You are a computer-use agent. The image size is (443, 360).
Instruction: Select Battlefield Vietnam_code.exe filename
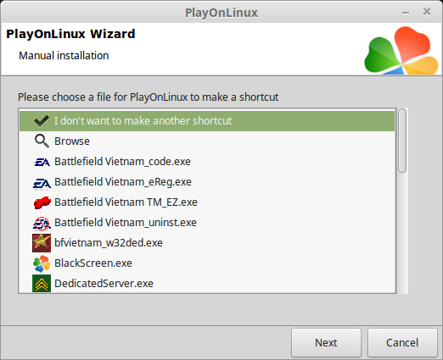pyautogui.click(x=122, y=162)
